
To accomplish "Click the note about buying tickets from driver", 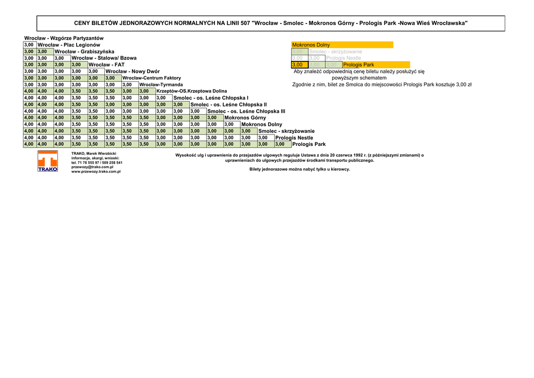I will (x=299, y=169).
